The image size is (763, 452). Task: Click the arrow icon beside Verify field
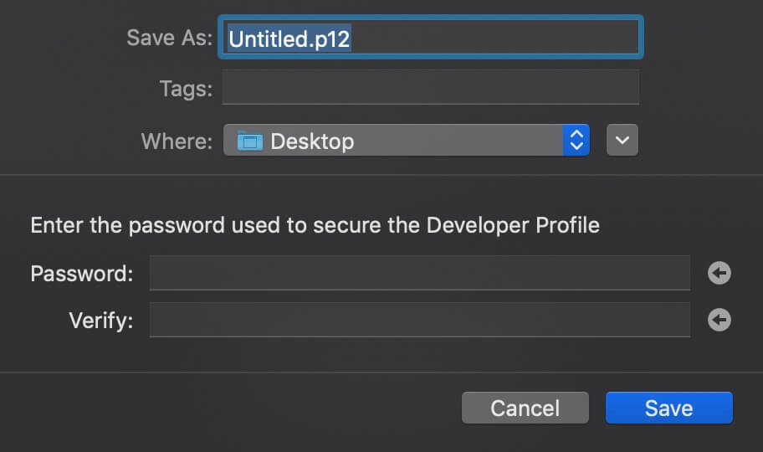tap(719, 320)
